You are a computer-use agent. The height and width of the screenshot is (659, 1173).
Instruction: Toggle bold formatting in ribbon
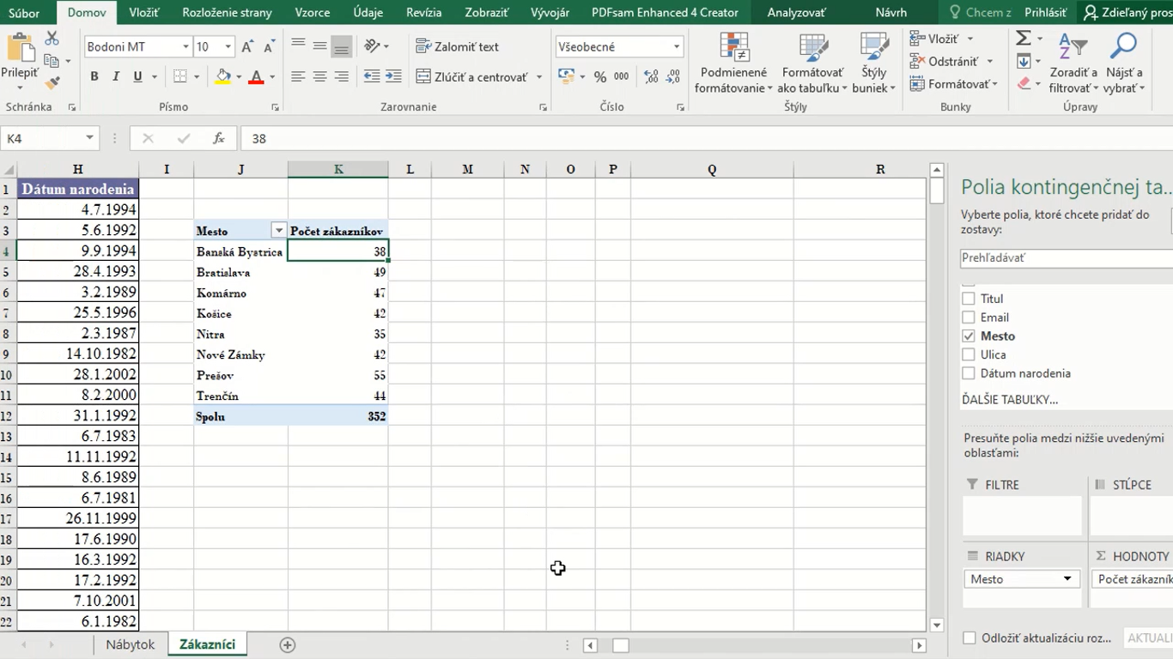(x=94, y=77)
